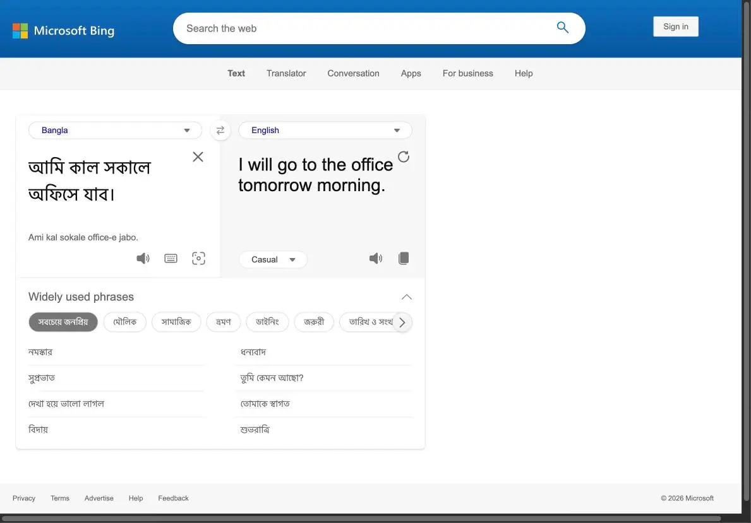The image size is (751, 523).
Task: Show more phrase categories arrow
Action: click(x=402, y=322)
